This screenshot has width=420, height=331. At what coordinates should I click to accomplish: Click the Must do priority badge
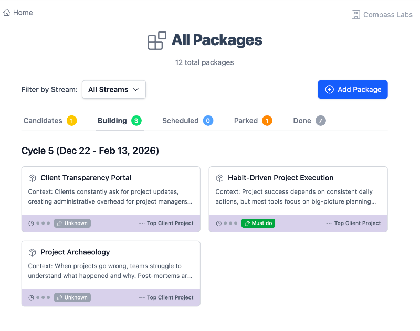click(x=258, y=223)
